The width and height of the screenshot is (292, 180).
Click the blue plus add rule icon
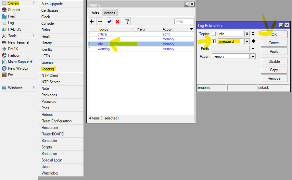pos(92,21)
